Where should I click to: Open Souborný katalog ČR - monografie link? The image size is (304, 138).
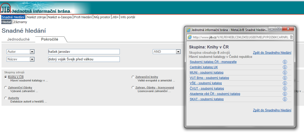(213, 62)
